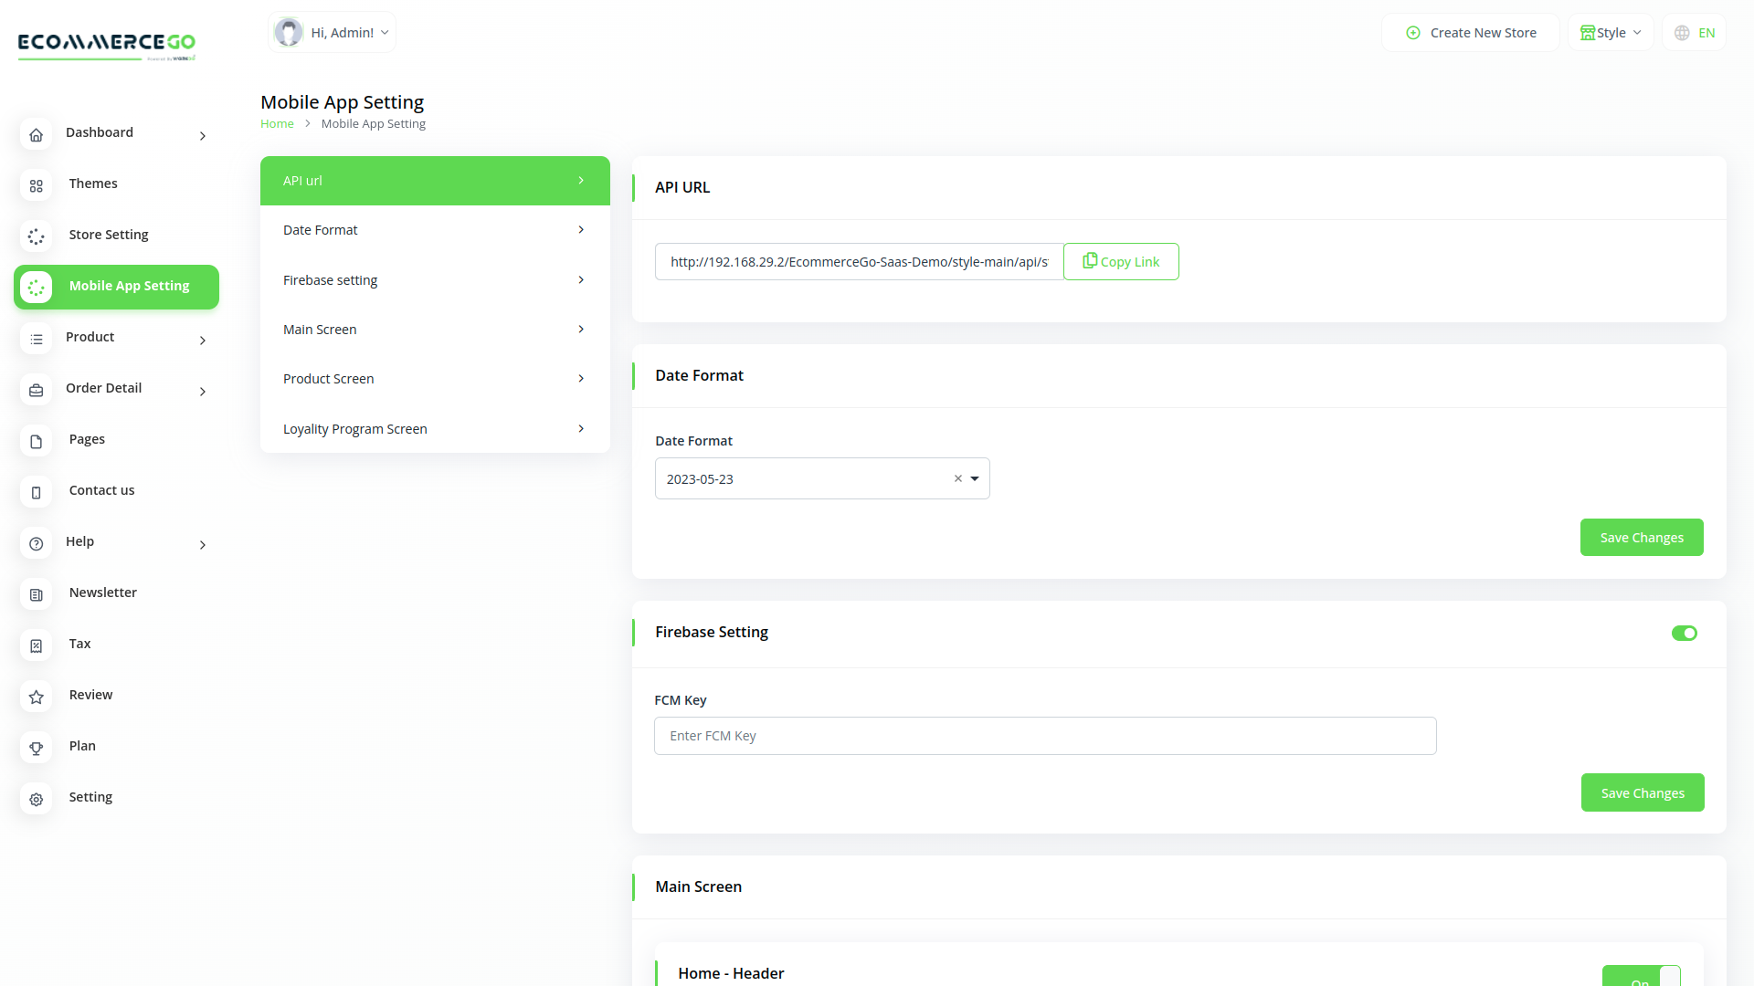Open the Pages document icon
Viewport: 1754px width, 986px height.
(x=37, y=441)
